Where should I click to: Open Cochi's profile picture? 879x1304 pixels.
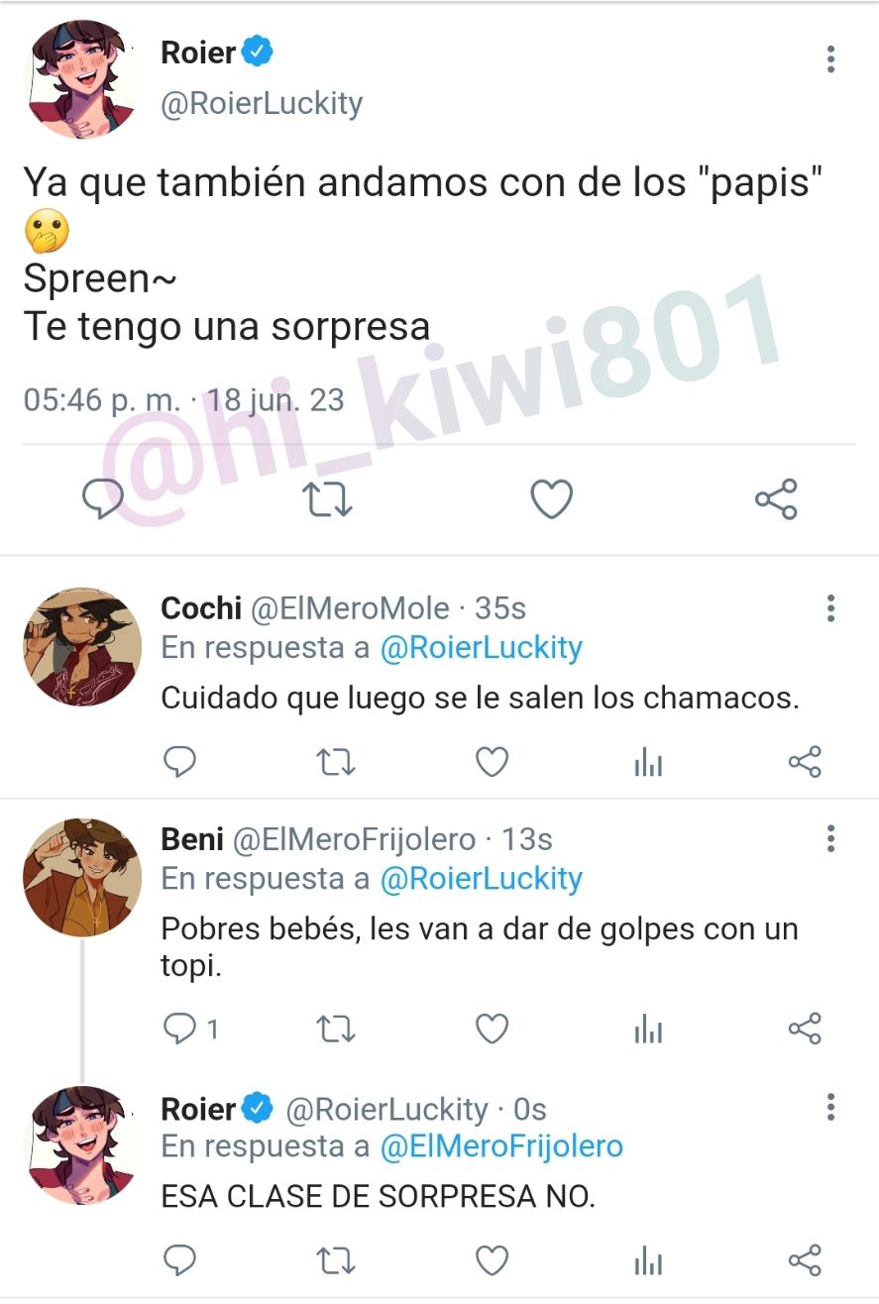tap(82, 646)
